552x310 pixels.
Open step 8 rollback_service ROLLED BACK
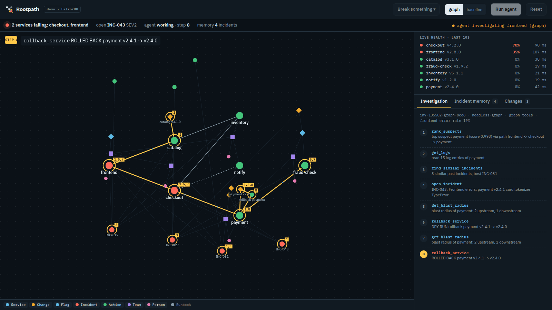[x=483, y=256]
